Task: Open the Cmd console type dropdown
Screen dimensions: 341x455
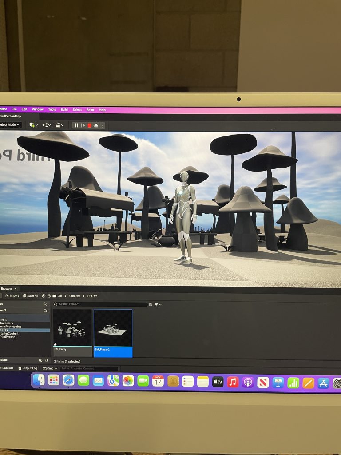Action: coord(50,368)
